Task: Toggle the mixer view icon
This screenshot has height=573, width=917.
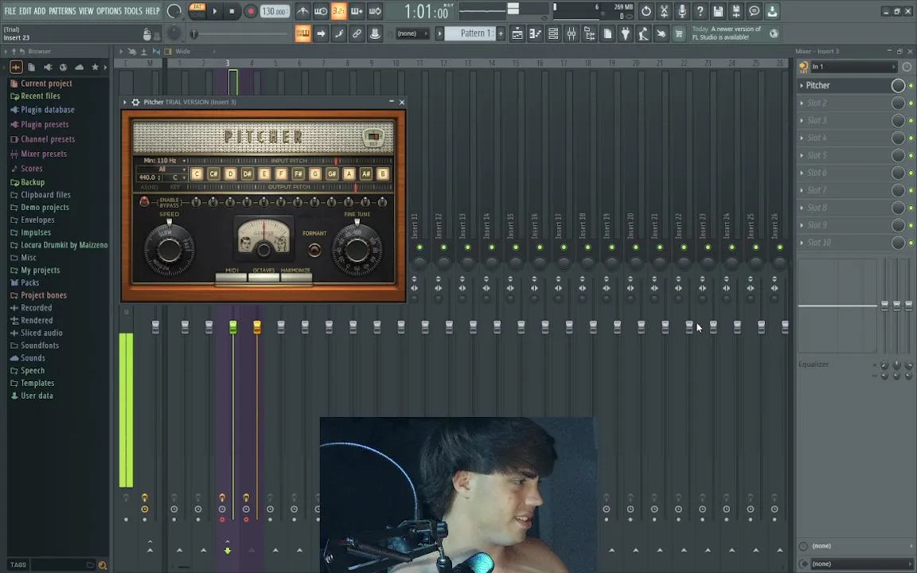Action: tap(572, 34)
